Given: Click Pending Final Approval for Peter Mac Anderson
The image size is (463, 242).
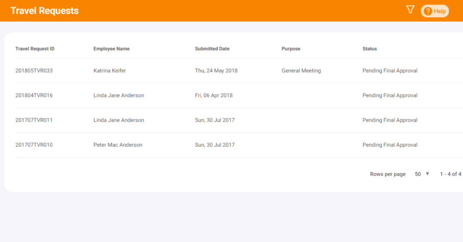Looking at the screenshot, I should coord(390,145).
